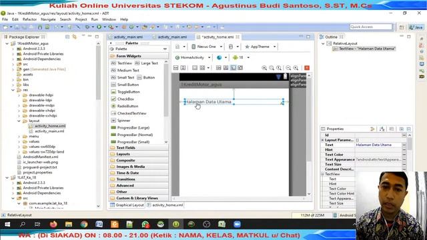
Task: Expand the menu folder
Action: [19, 136]
